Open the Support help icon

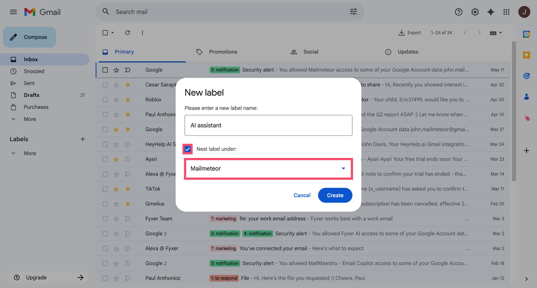coord(458,12)
